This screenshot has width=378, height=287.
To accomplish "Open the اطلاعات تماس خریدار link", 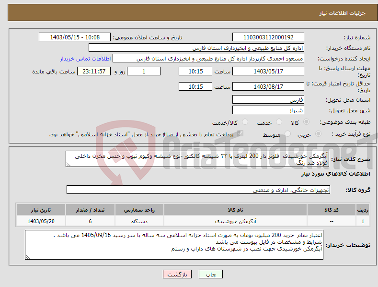I will (x=85, y=59).
